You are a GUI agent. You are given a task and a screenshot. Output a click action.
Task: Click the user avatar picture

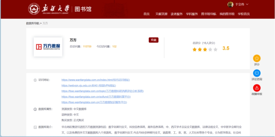tap(230, 5)
